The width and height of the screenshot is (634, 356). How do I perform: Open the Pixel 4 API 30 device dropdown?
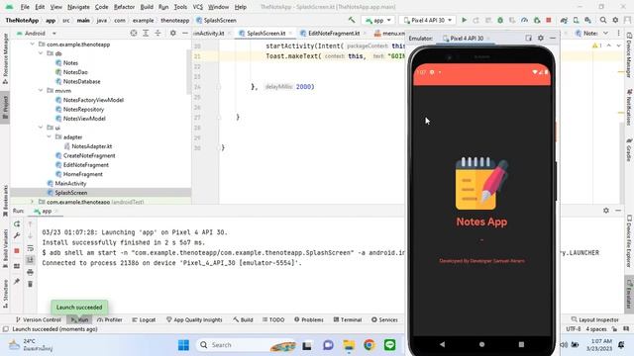coord(428,20)
